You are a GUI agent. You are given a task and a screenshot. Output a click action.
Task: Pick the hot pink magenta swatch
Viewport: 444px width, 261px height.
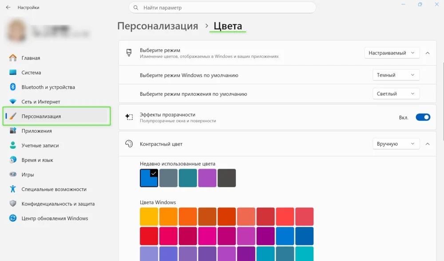pyautogui.click(x=207, y=236)
